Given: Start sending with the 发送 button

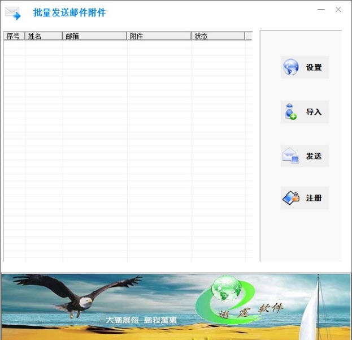Looking at the screenshot, I should (x=305, y=156).
